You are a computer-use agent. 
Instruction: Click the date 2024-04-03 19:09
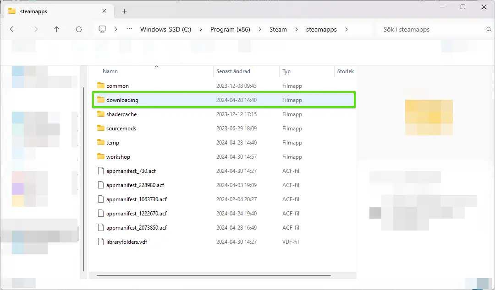tap(236, 185)
